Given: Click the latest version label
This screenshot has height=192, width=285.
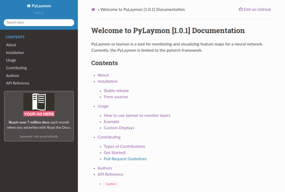Looking at the screenshot, I should pyautogui.click(x=39, y=13).
